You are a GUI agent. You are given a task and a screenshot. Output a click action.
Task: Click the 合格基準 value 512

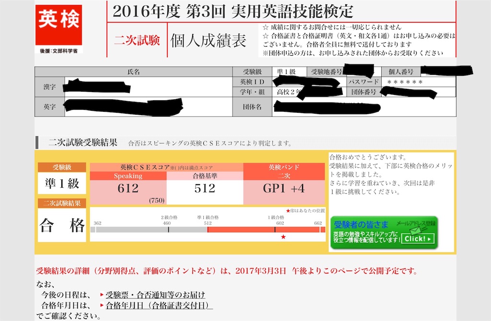[x=205, y=188]
